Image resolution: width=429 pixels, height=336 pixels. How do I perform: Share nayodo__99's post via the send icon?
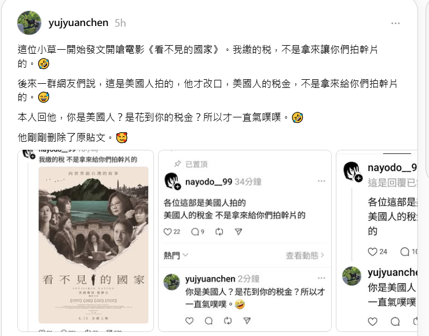click(239, 232)
